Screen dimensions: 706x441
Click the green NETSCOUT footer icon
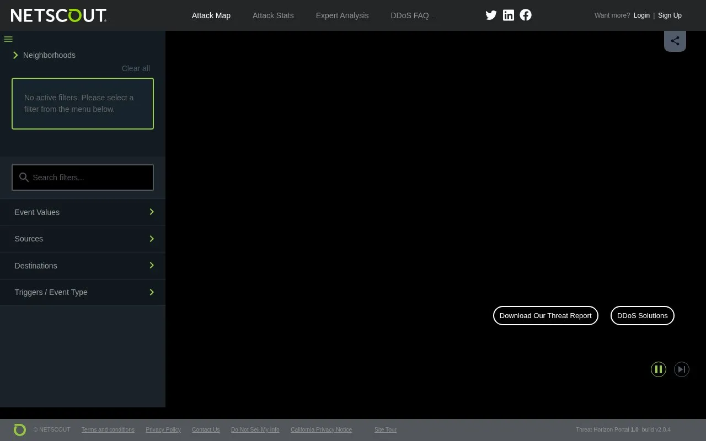coord(20,430)
